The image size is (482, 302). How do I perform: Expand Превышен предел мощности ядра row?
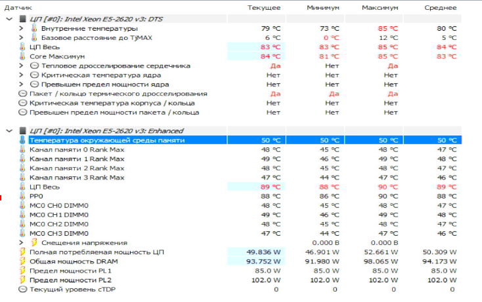(21, 85)
